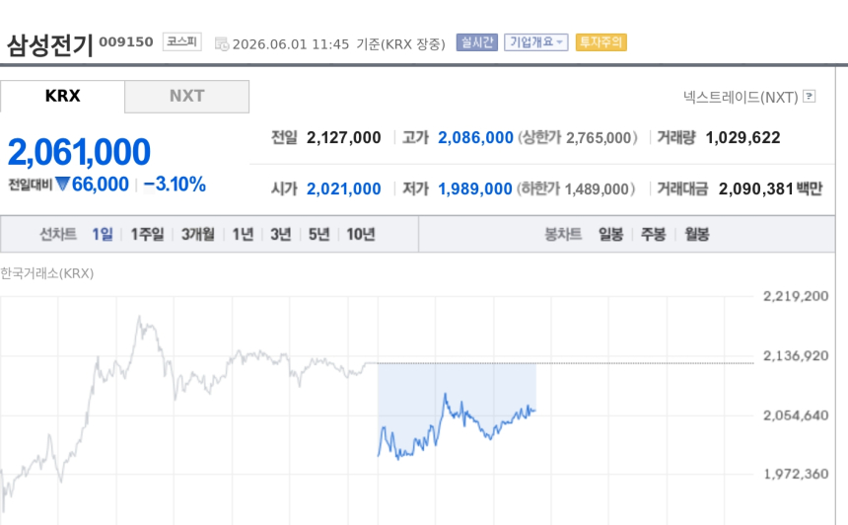Show the 주봉 candlestick chart
Screen dimensions: 848x525
pos(654,234)
